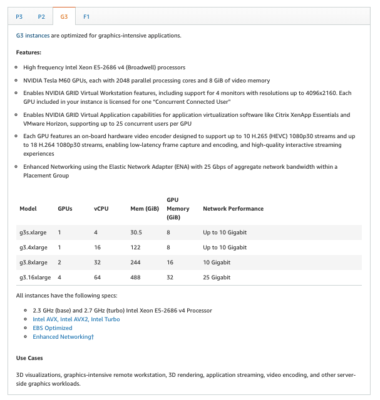Switch to the P3 tab
Screen dimensions: 380x400
(x=19, y=17)
